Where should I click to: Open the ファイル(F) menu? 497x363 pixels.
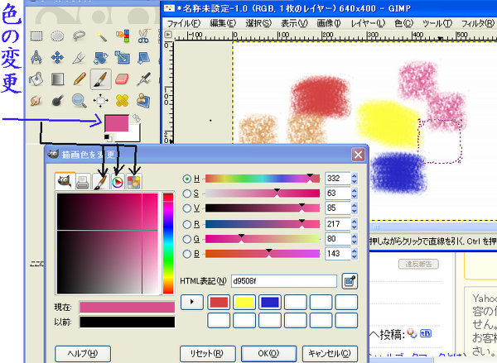click(x=184, y=23)
